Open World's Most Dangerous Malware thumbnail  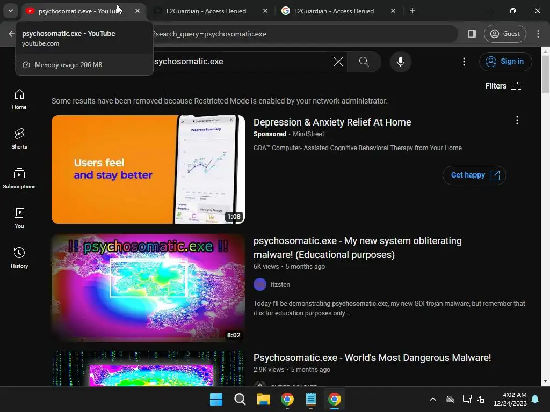[x=148, y=369]
